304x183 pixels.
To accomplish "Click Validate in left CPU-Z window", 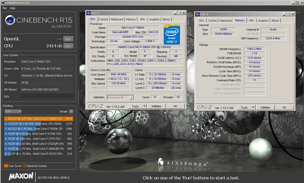I will click(156, 106).
